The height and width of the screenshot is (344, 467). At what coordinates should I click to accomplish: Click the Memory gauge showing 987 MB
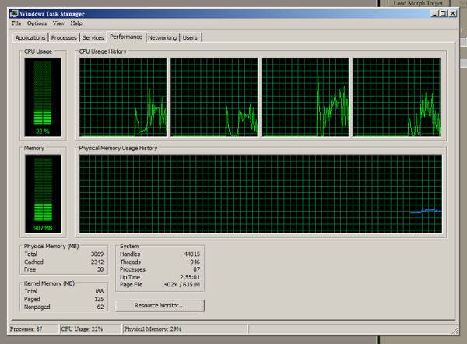[42, 194]
